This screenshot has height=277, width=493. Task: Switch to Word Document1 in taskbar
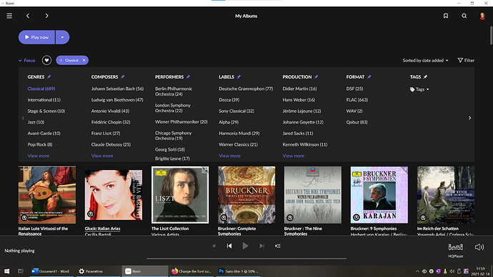(x=51, y=271)
